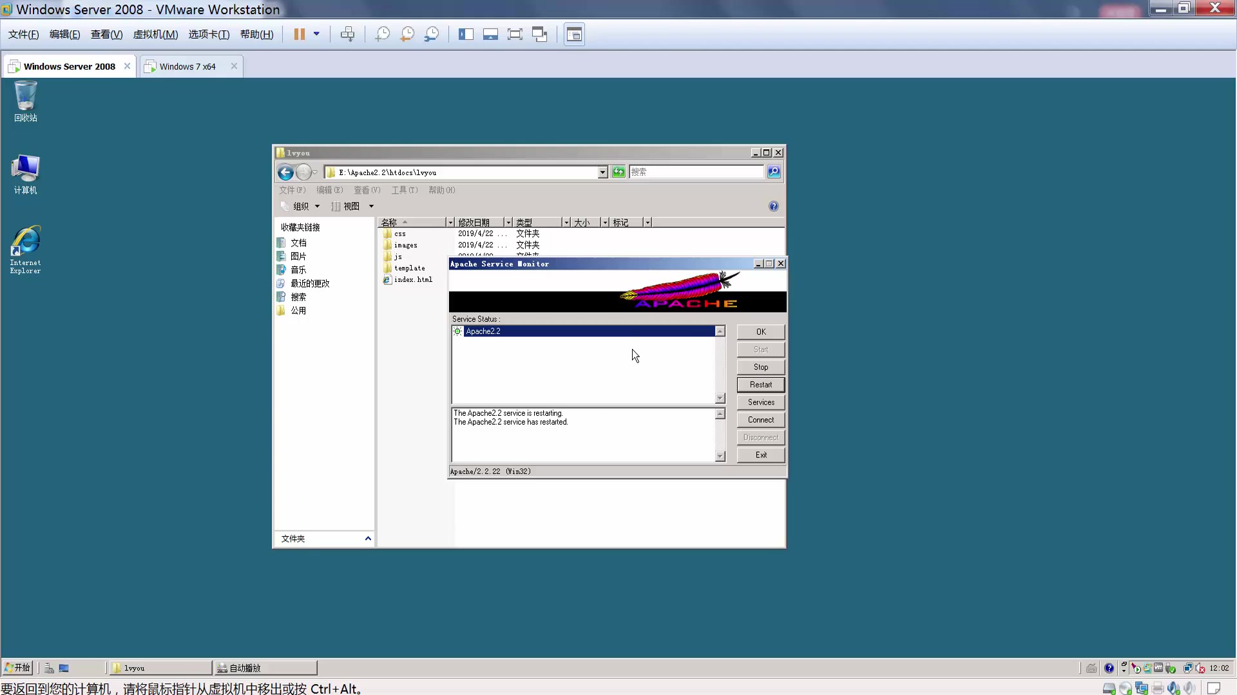The width and height of the screenshot is (1237, 695).
Task: Expand the address bar path dropdown
Action: coord(602,172)
